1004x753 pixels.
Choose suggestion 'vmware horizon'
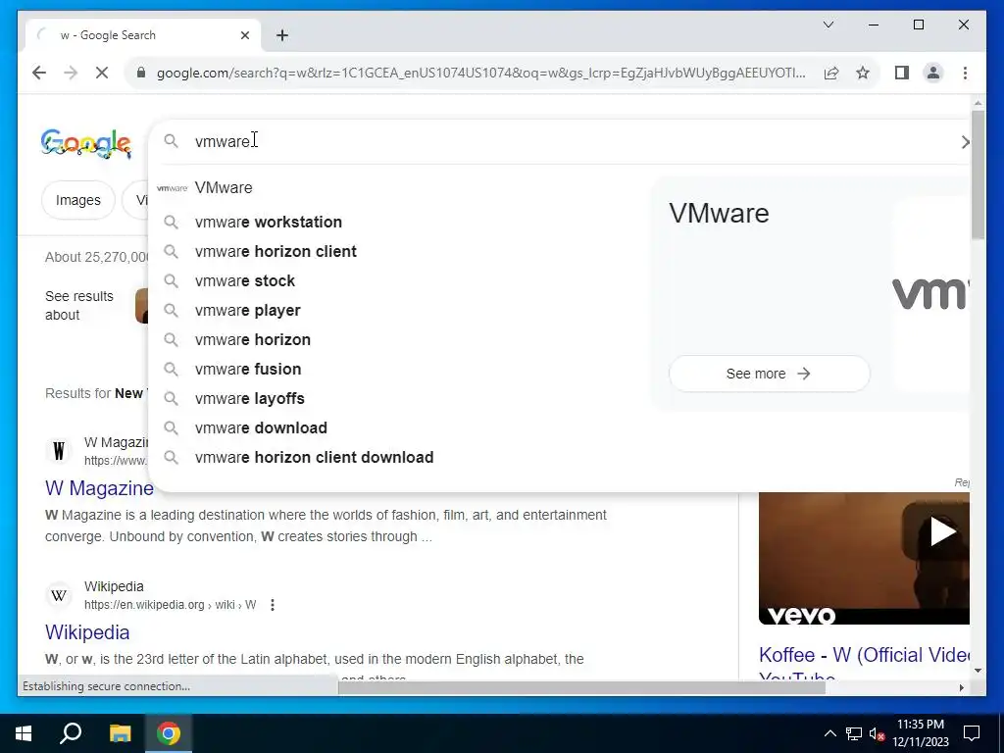397,340
